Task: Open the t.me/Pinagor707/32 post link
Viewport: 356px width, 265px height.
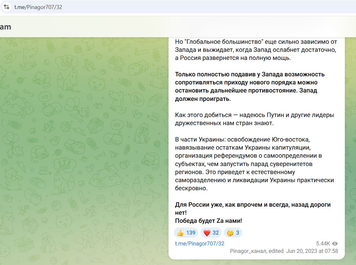Action: (200, 244)
